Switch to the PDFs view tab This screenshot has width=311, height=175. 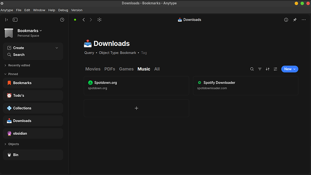(110, 69)
